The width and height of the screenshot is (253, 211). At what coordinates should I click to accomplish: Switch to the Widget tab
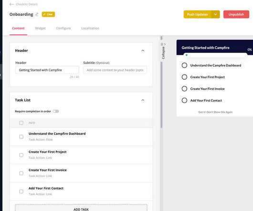pos(41,28)
